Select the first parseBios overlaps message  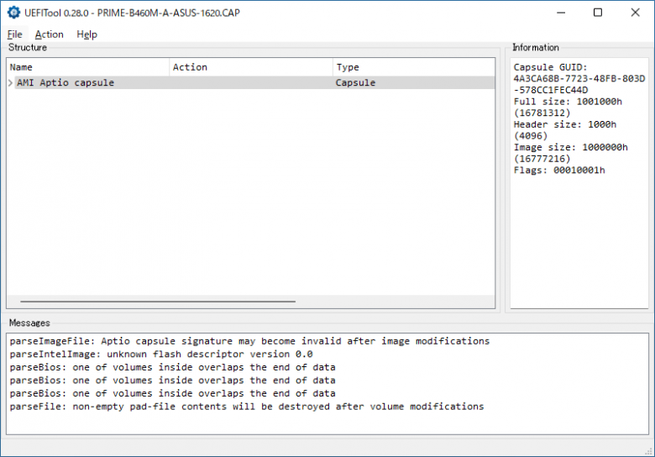tap(172, 367)
